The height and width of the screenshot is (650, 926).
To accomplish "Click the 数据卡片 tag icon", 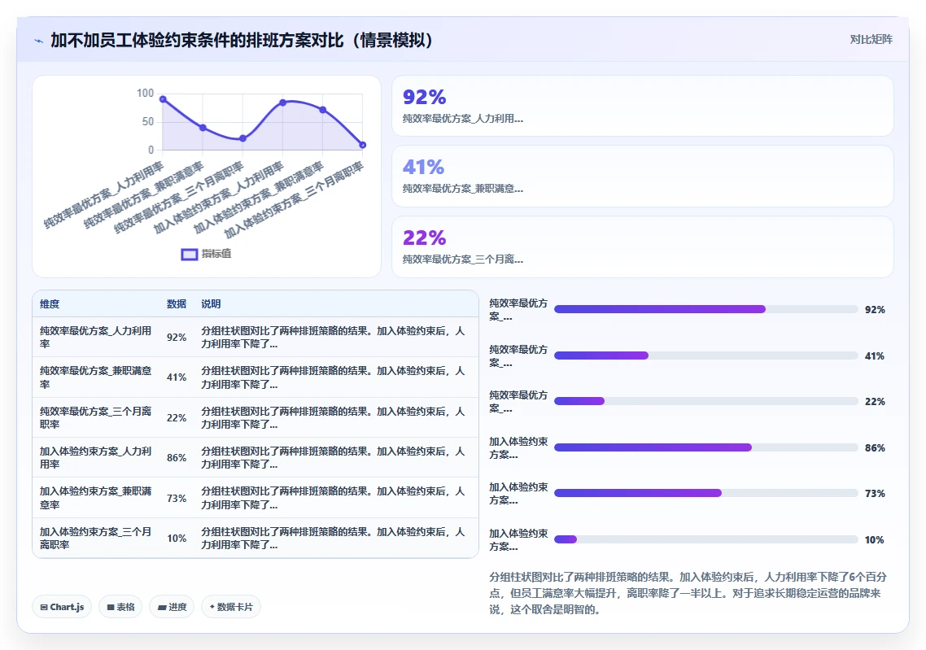I will pos(212,606).
